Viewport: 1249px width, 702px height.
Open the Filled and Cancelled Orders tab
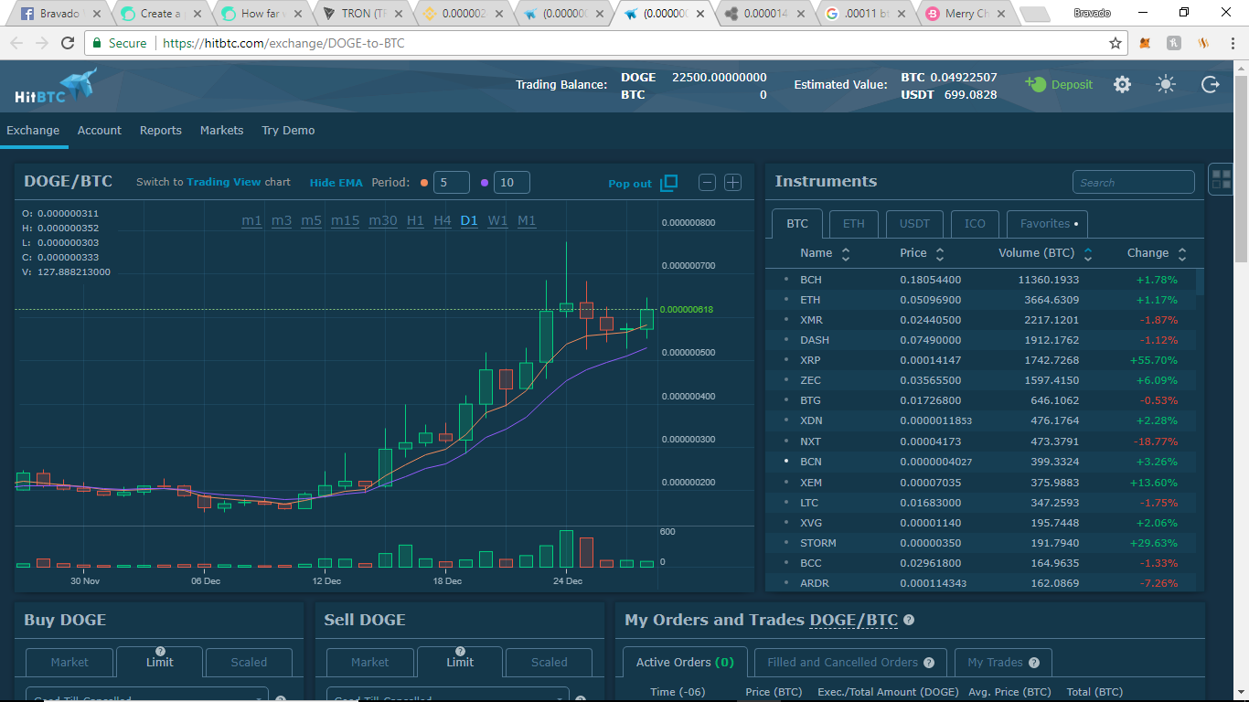coord(850,663)
